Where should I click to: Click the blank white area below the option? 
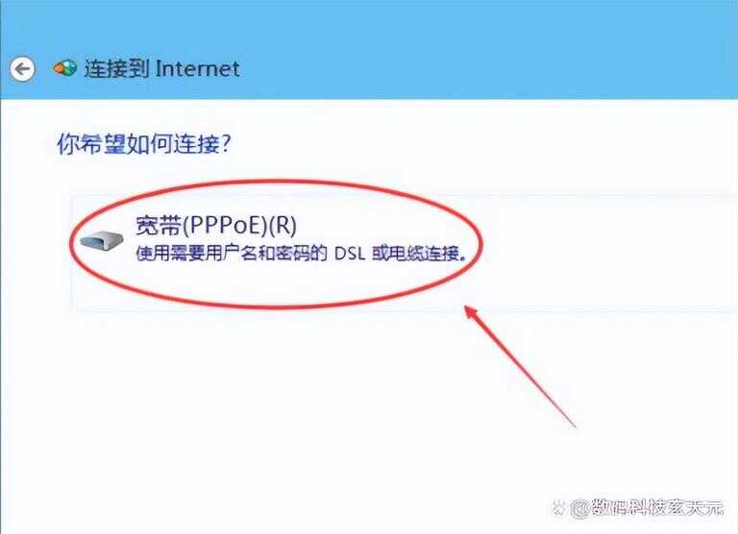tap(283, 414)
